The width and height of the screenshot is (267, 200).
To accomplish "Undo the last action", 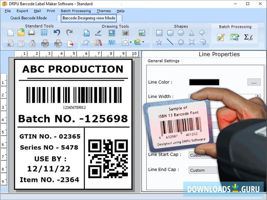I will coord(57,32).
